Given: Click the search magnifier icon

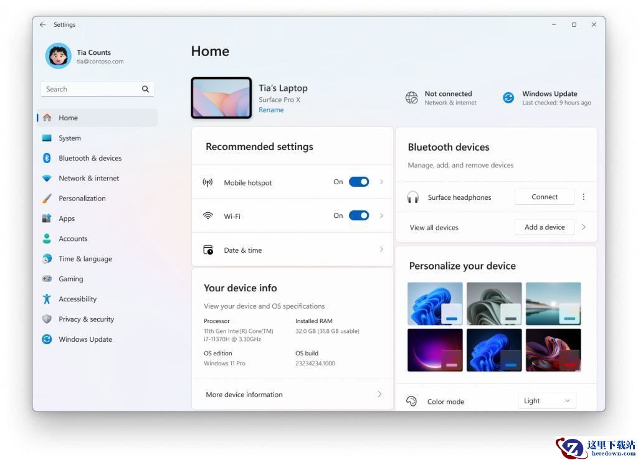Looking at the screenshot, I should coord(145,89).
